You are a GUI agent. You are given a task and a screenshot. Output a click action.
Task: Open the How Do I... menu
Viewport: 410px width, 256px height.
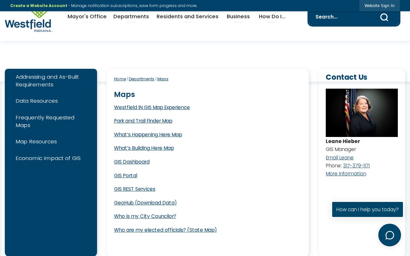tap(272, 17)
